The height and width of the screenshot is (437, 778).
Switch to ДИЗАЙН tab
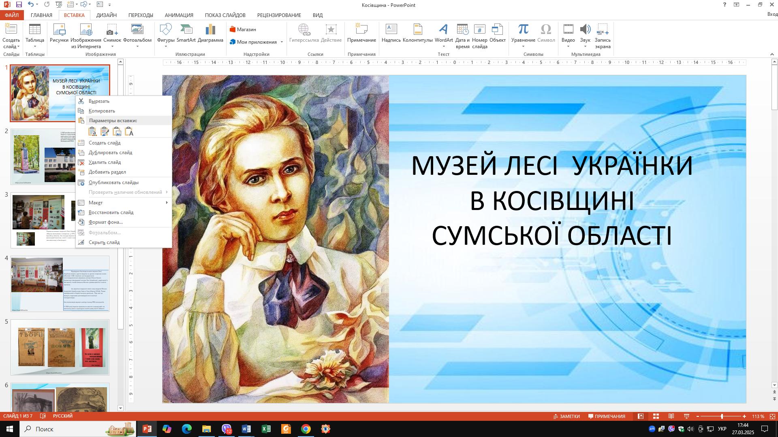[x=107, y=15]
